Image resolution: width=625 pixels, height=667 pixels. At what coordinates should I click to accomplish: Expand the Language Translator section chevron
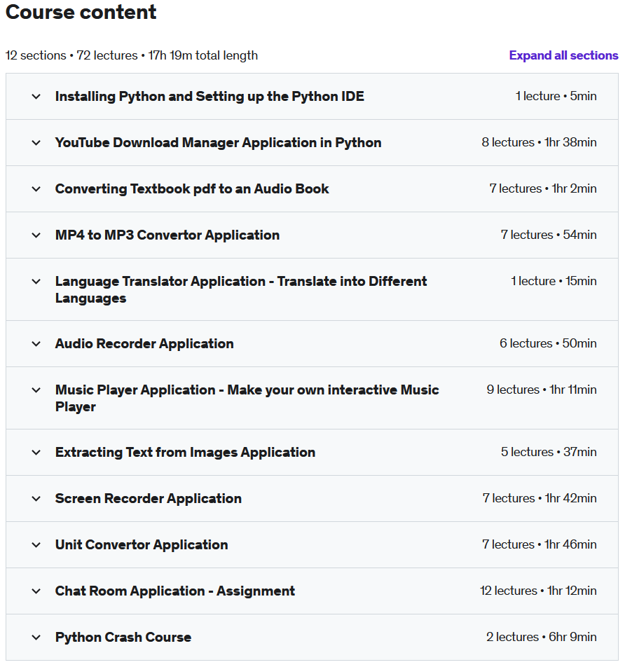click(36, 282)
